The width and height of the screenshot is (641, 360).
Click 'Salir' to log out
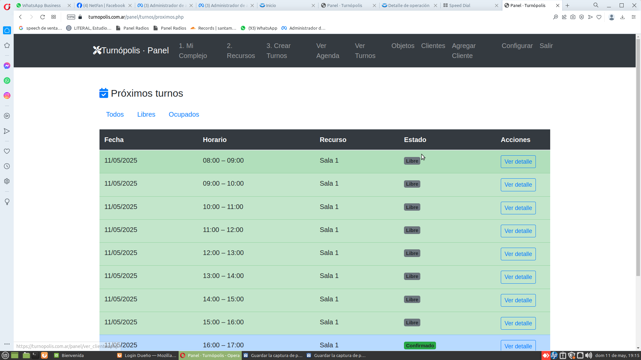[546, 46]
